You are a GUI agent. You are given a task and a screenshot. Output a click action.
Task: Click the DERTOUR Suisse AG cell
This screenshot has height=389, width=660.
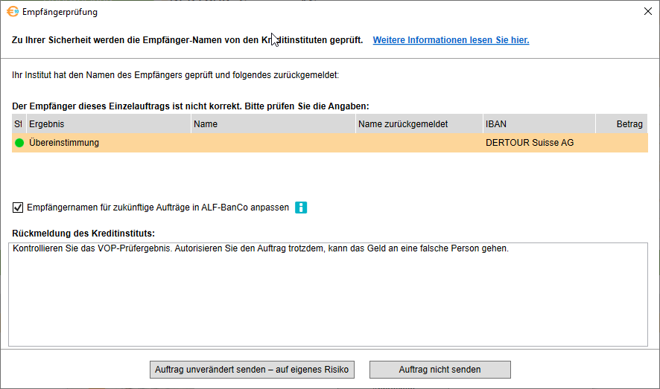tap(529, 143)
